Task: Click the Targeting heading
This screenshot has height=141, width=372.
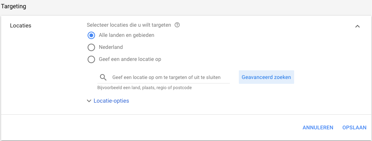Action: [13, 6]
